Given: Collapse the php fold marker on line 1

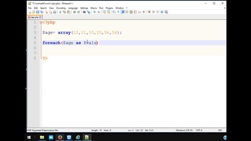Looking at the screenshot, I should point(41,22).
